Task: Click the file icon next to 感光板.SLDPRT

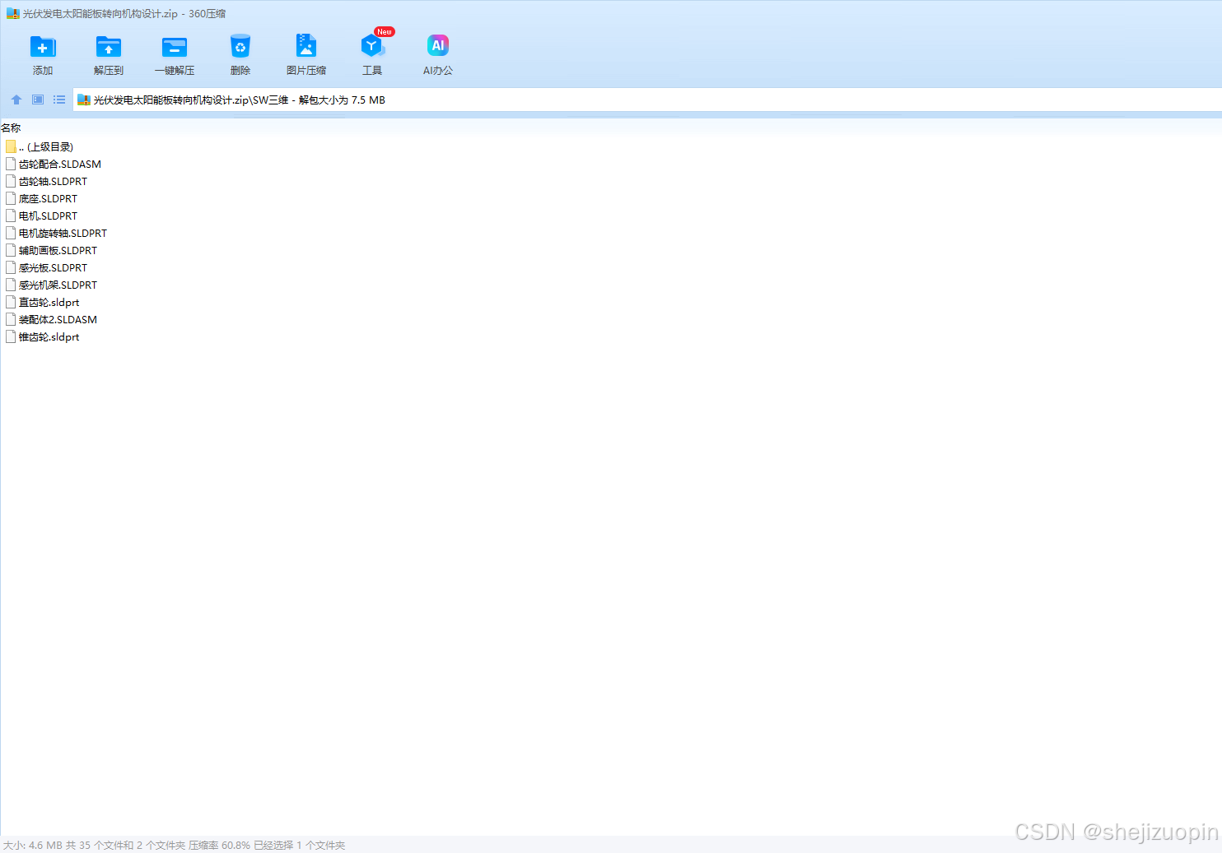Action: coord(11,267)
